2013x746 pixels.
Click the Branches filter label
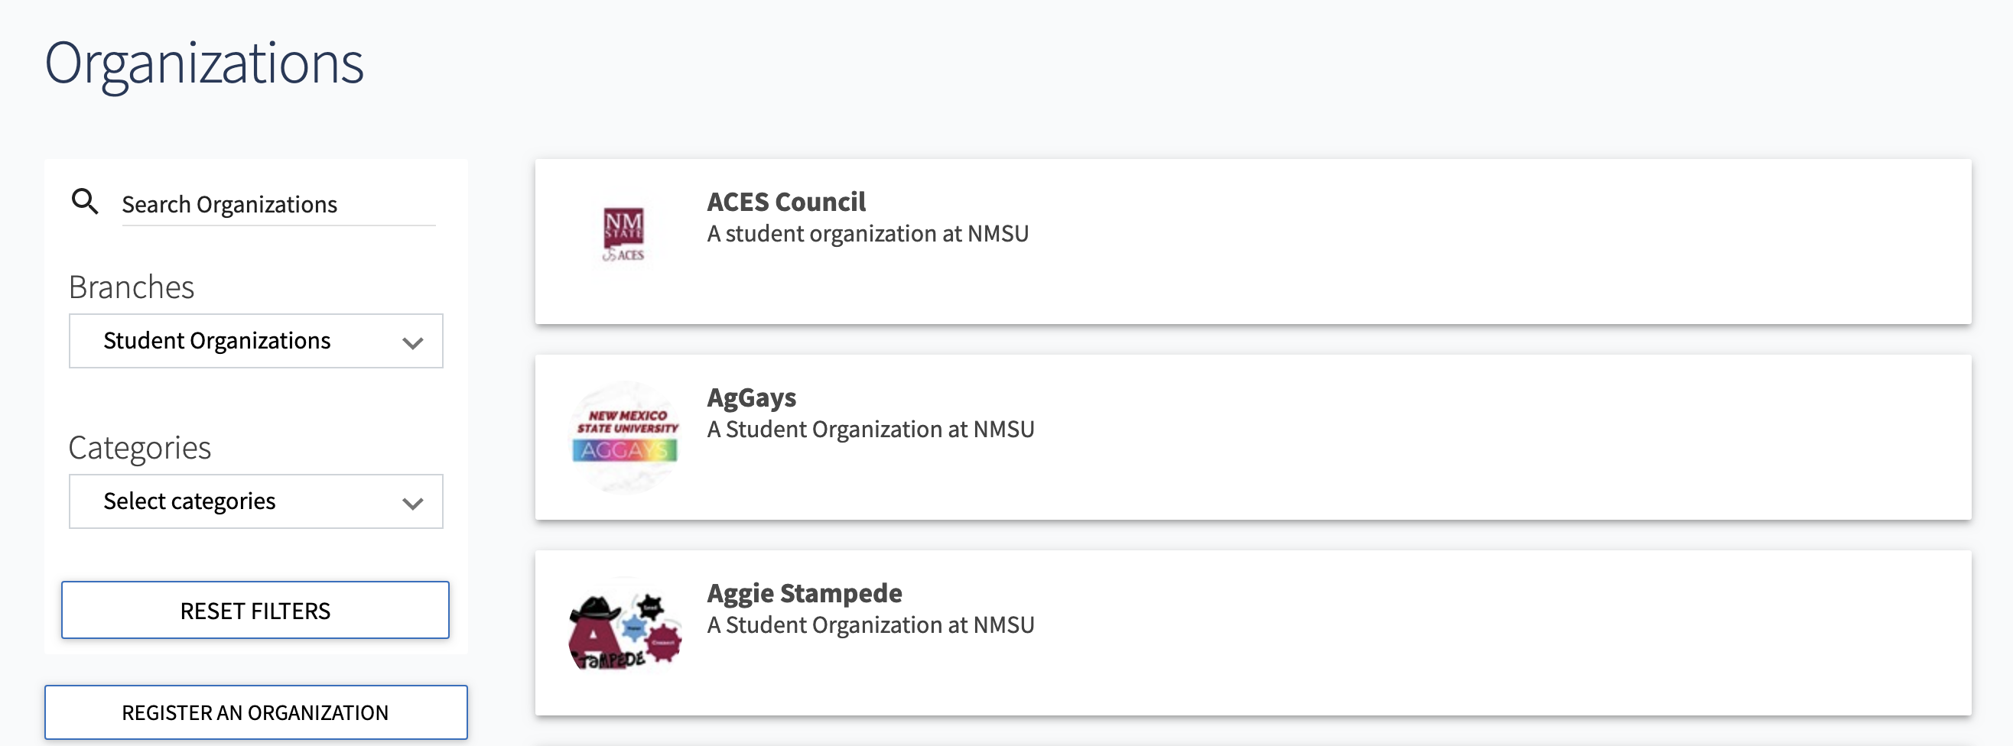click(x=132, y=287)
